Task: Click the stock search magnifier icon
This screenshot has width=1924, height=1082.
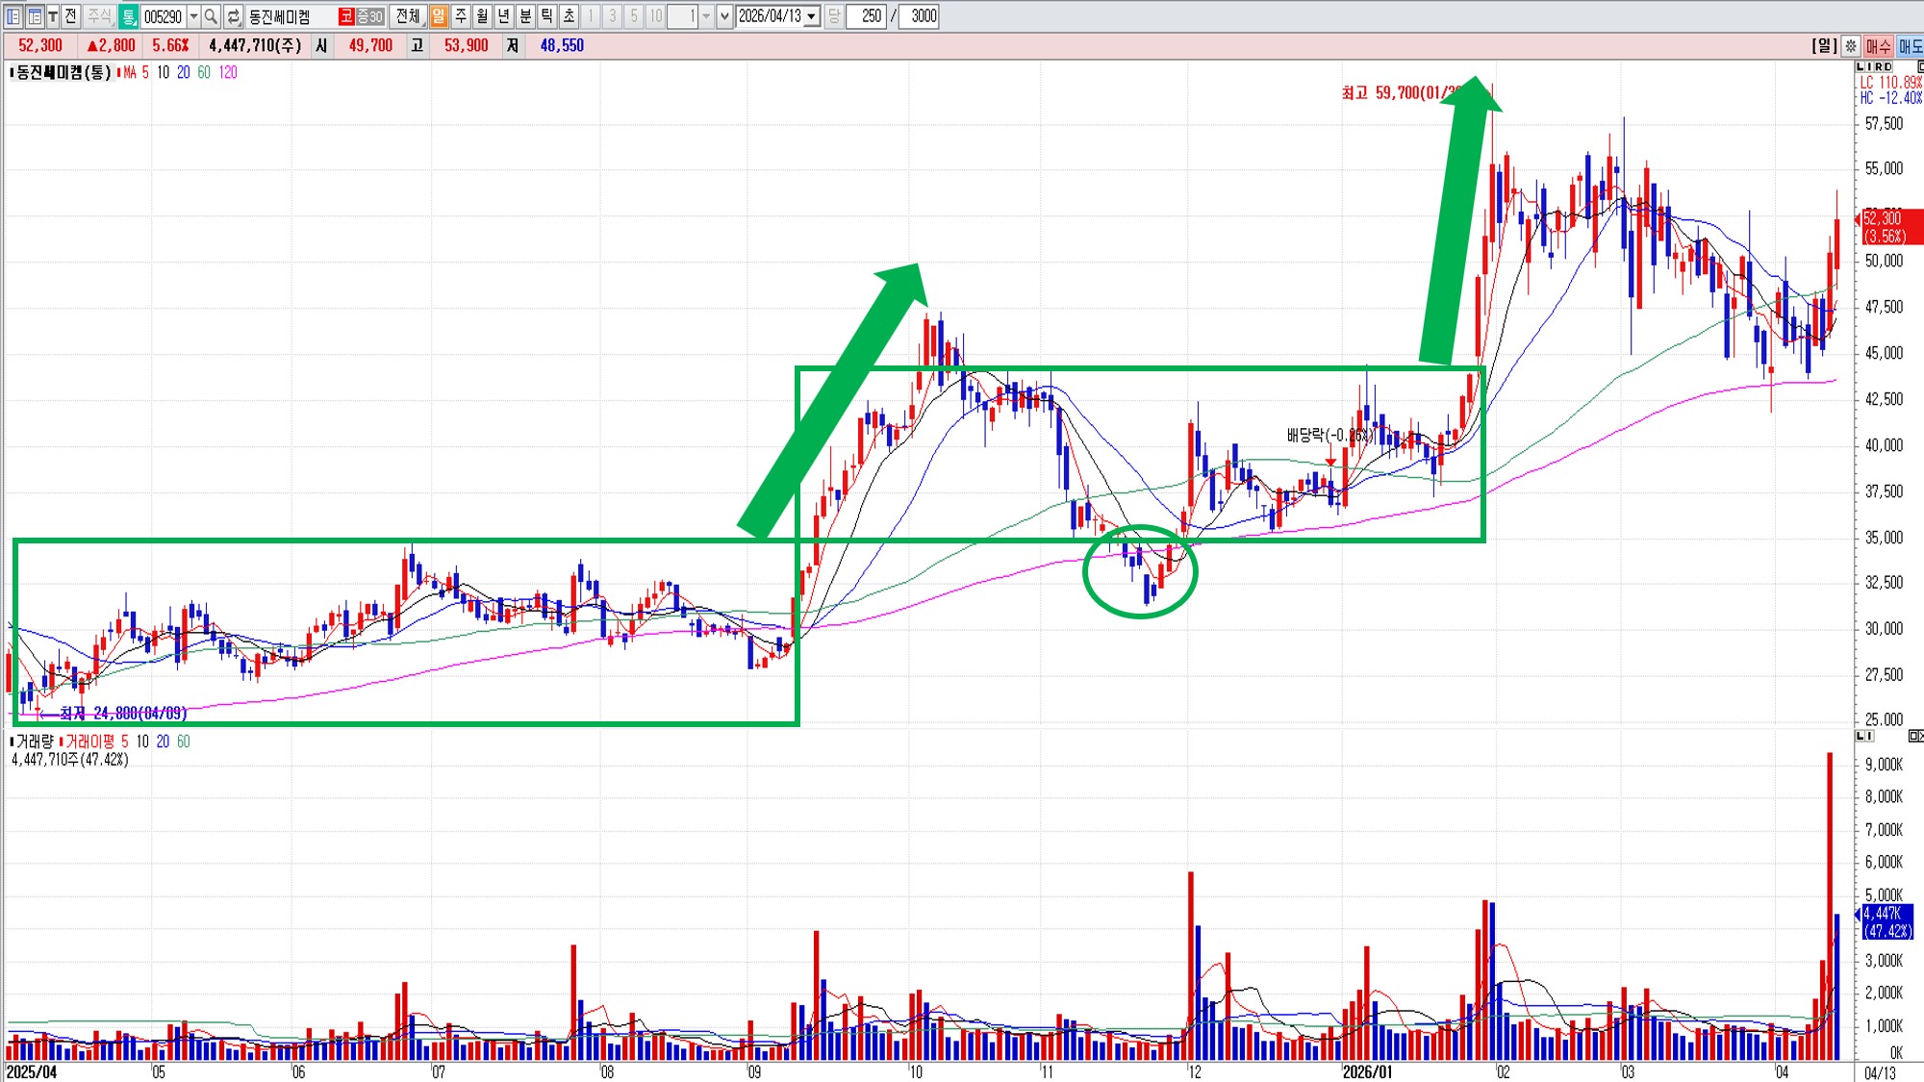Action: (x=211, y=16)
